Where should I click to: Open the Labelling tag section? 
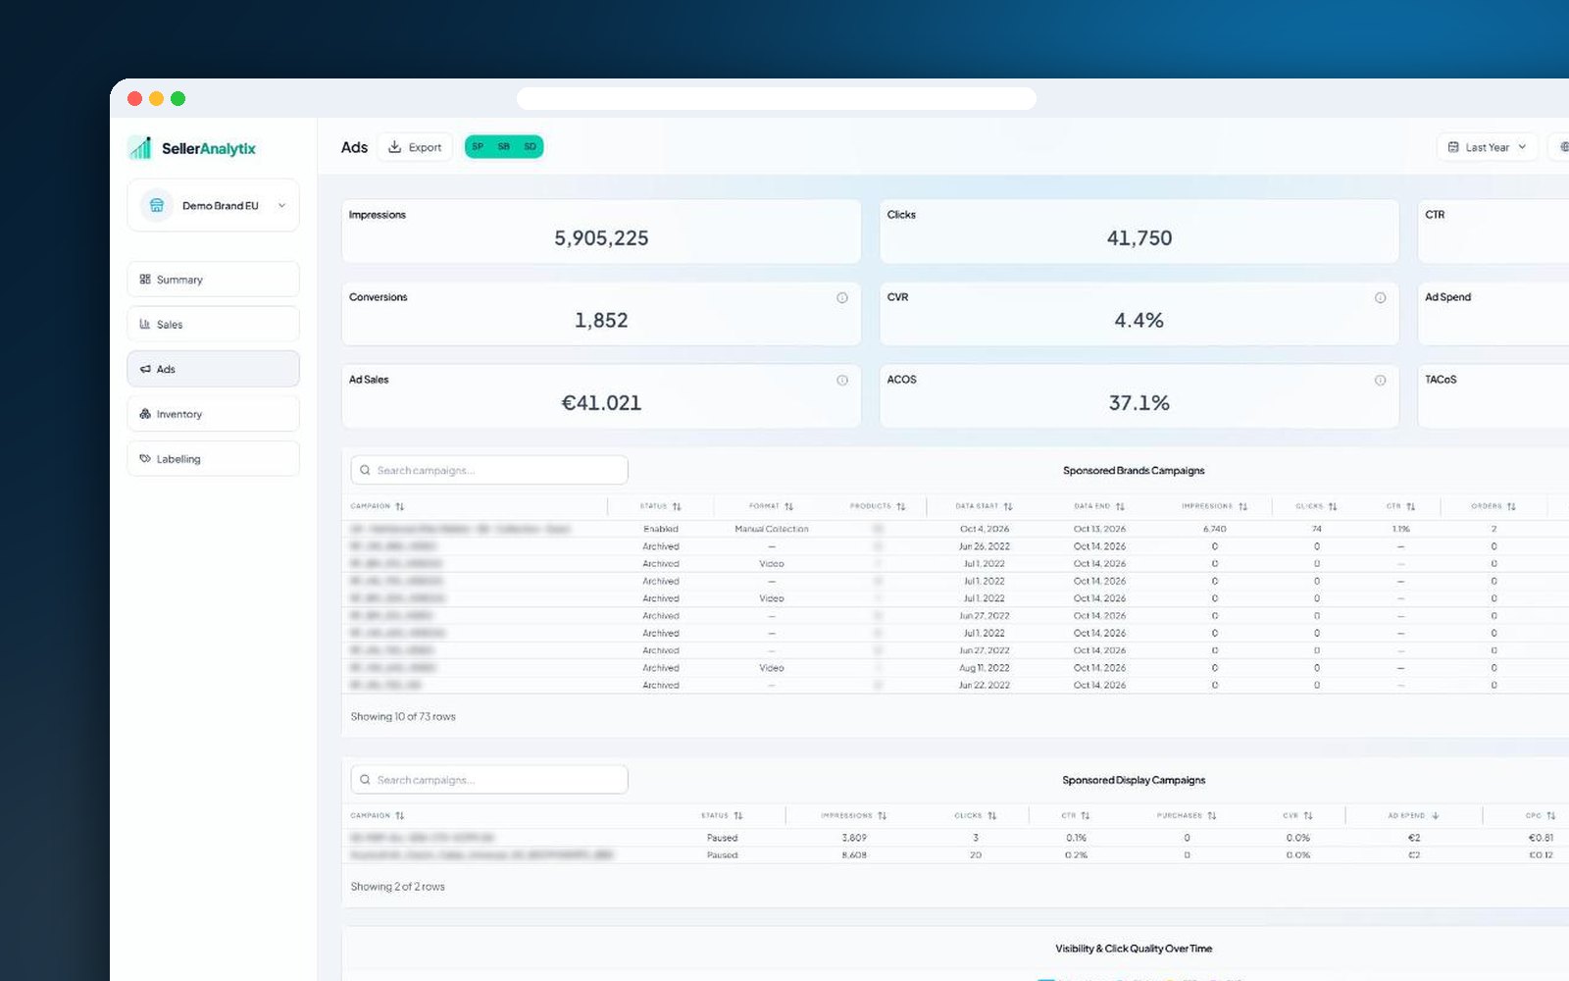pos(213,459)
